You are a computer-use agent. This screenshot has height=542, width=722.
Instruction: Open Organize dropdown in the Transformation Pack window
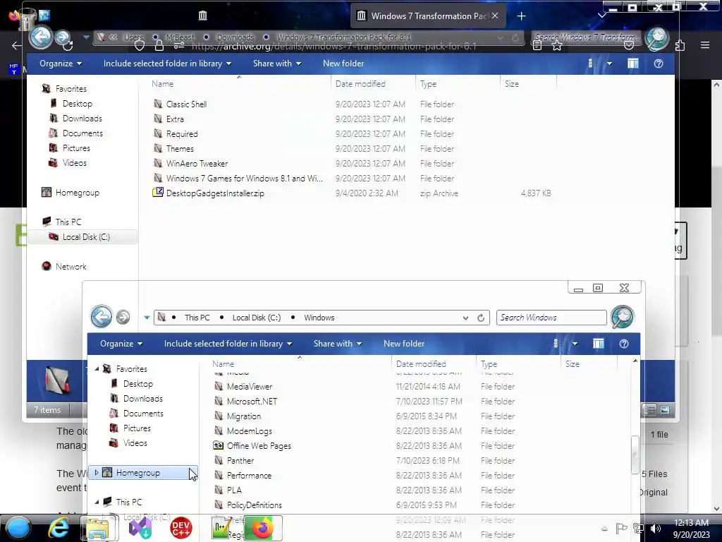[x=61, y=64]
